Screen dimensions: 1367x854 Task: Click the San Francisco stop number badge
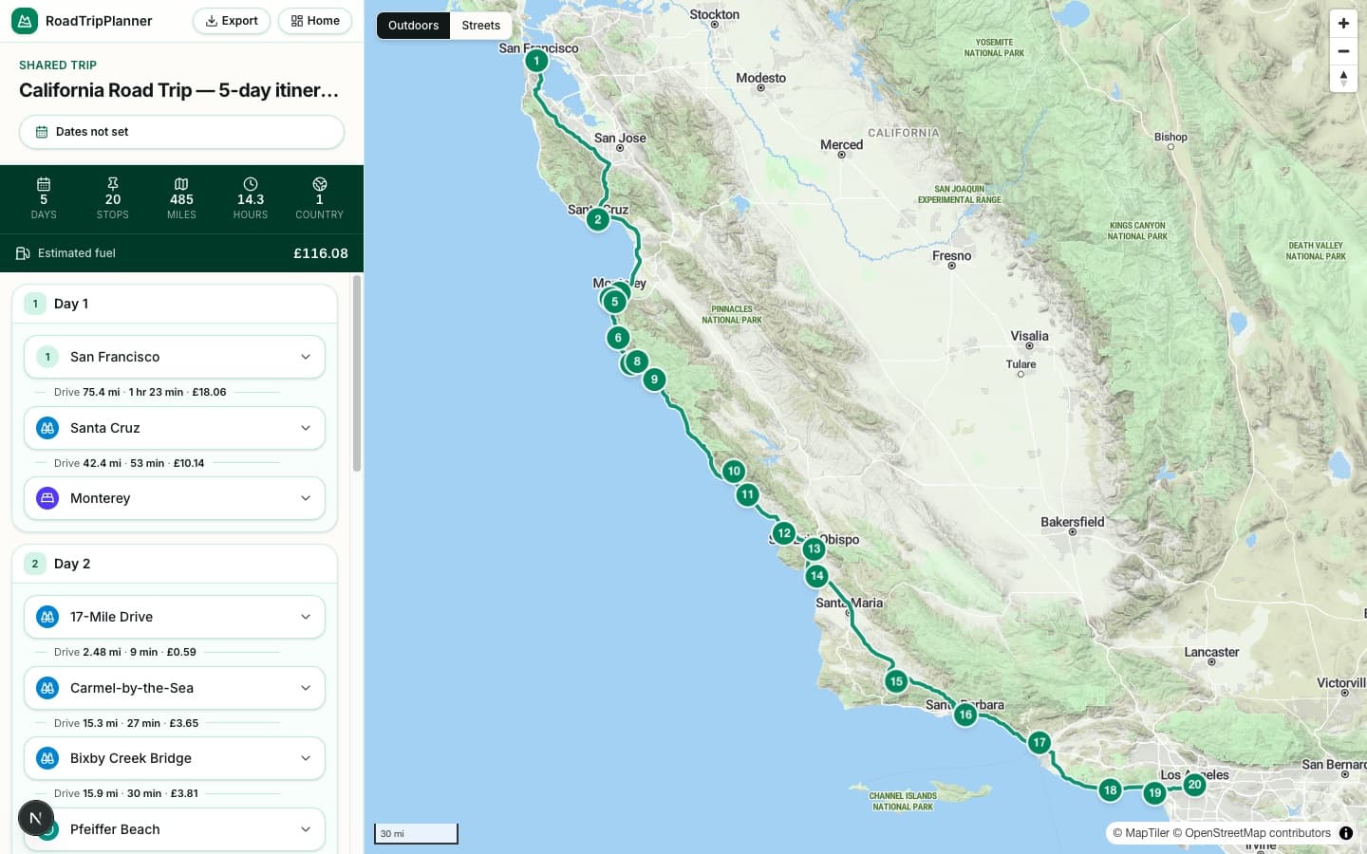click(x=47, y=357)
